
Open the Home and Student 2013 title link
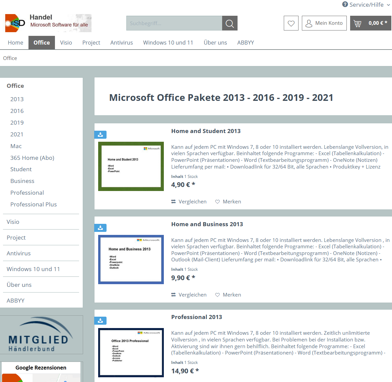(206, 131)
